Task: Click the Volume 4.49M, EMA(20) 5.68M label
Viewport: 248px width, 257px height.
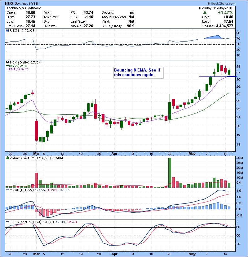Action: point(36,158)
